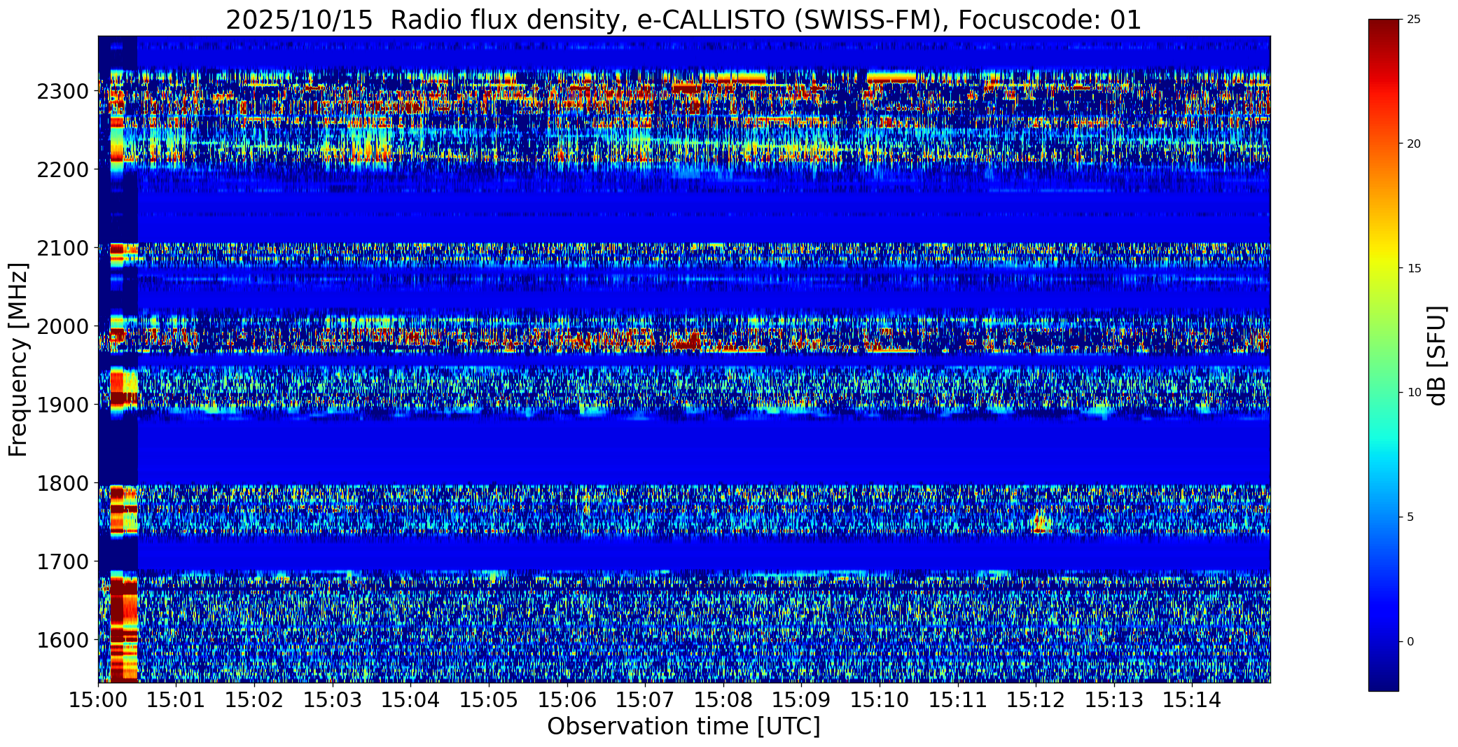Viewport: 1458px width, 747px height.
Task: Click the 15:09 time tick label
Action: click(x=801, y=699)
